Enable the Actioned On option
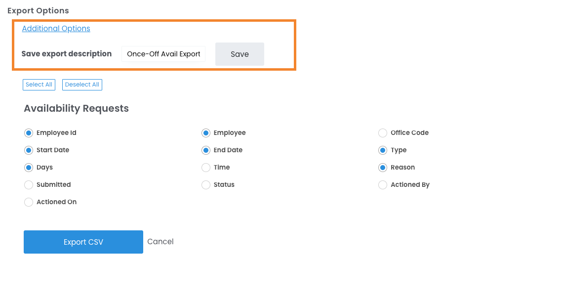561x306 pixels. (29, 202)
